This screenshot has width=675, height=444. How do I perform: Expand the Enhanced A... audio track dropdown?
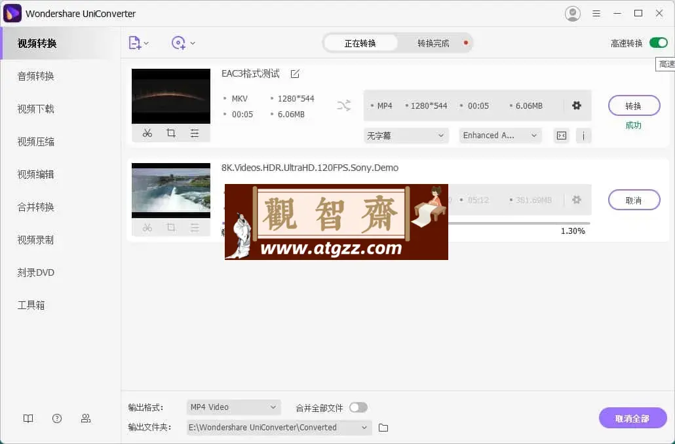click(x=500, y=136)
